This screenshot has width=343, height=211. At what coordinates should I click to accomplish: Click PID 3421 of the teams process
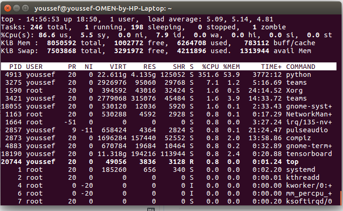click(14, 98)
